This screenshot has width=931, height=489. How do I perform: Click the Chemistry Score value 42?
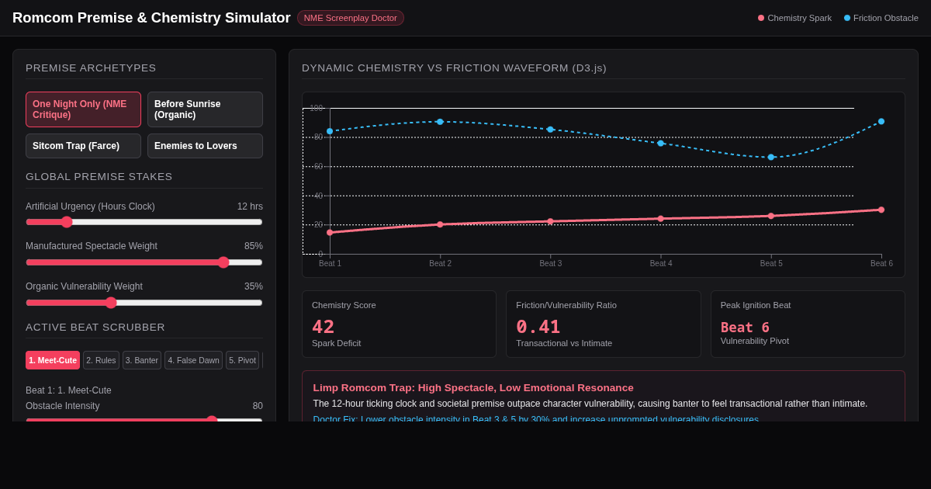click(x=324, y=327)
